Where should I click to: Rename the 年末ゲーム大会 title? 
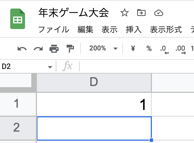click(74, 13)
